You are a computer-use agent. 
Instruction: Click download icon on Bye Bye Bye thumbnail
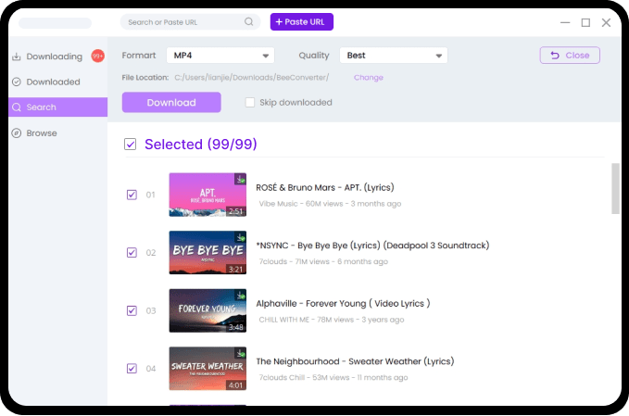tap(240, 237)
